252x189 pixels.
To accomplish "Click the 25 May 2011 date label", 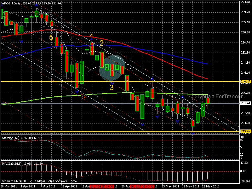I will pos(211,186).
